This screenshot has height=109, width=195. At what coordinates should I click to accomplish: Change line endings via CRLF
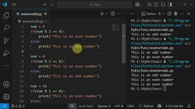pos(131,106)
